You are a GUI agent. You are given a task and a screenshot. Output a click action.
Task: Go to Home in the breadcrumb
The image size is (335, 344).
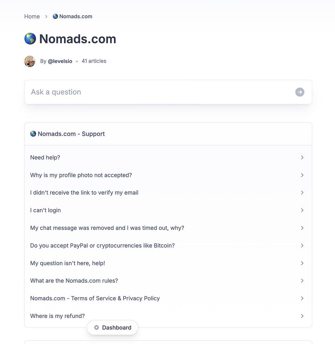32,17
